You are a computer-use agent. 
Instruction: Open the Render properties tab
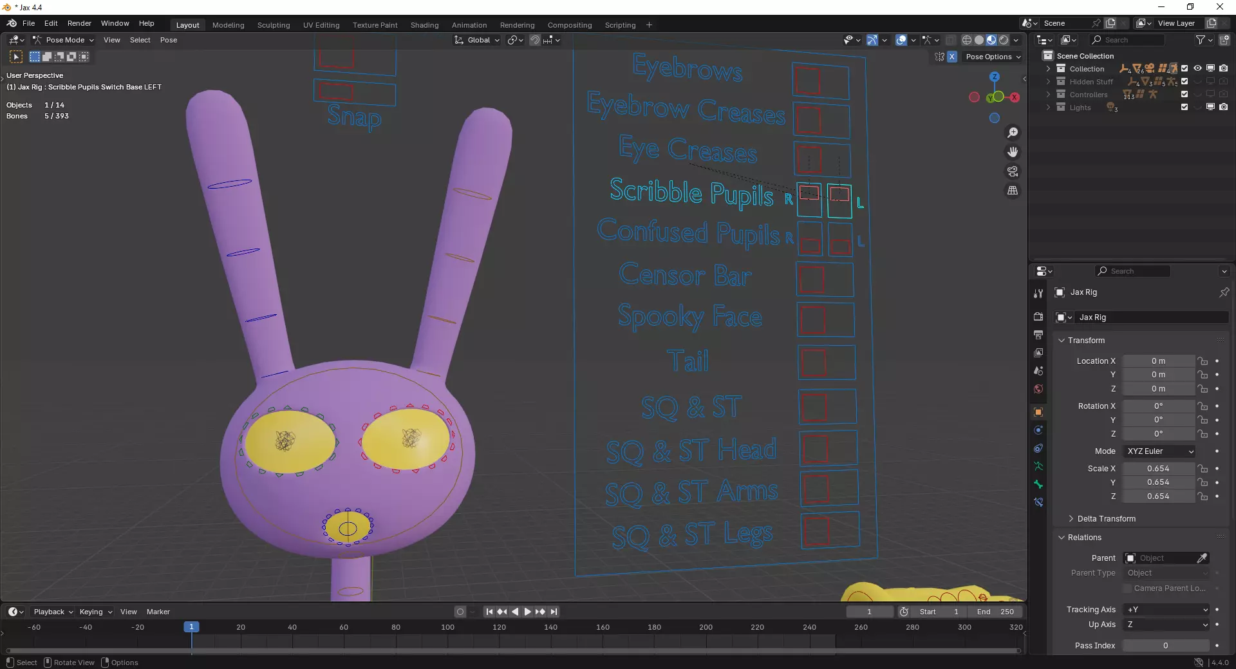1038,317
